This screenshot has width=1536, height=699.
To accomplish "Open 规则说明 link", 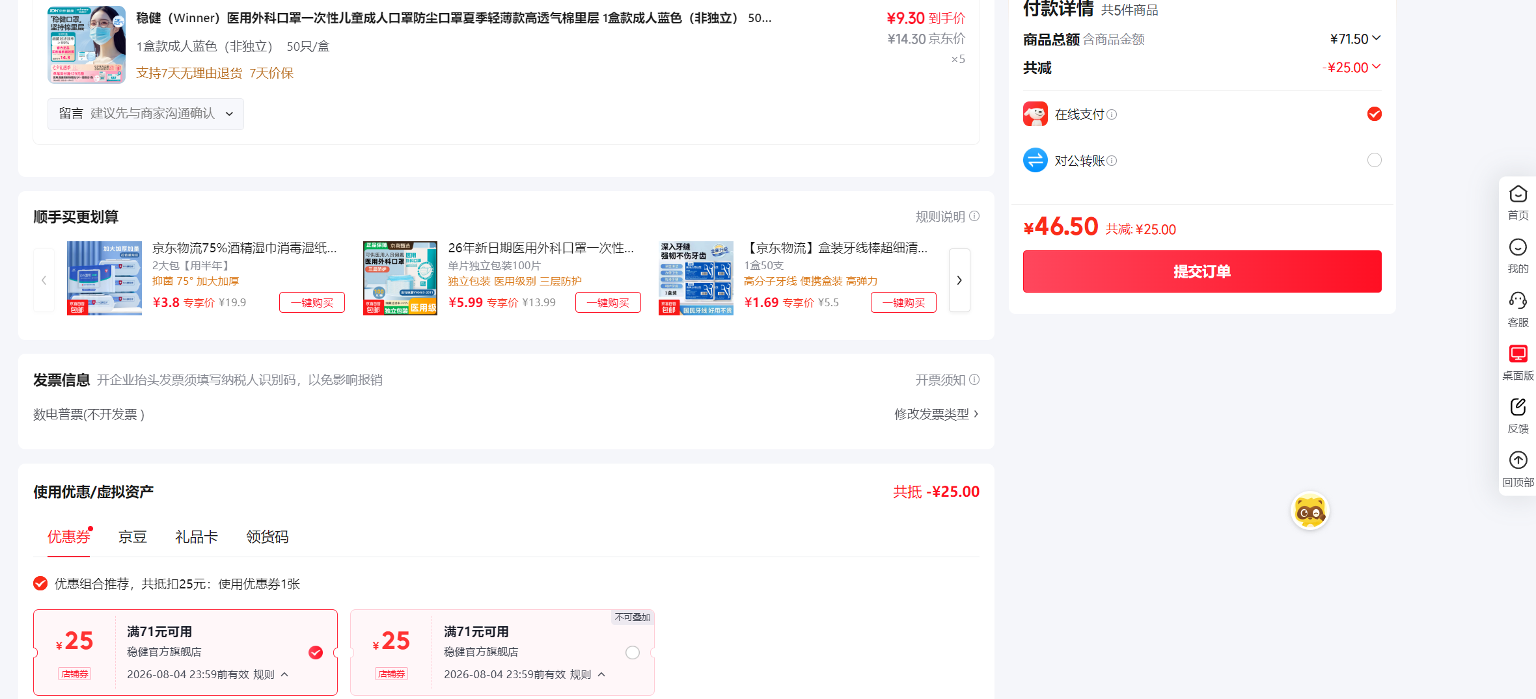I will (940, 217).
